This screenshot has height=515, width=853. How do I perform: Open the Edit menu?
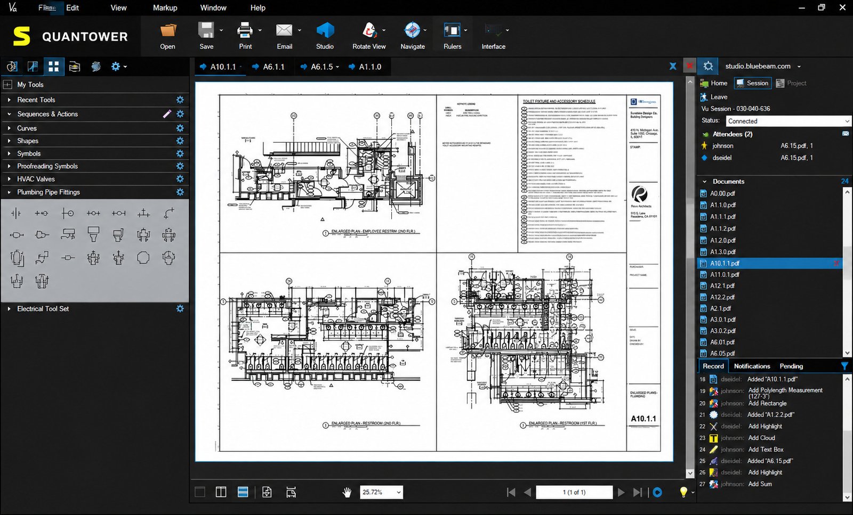click(x=73, y=7)
